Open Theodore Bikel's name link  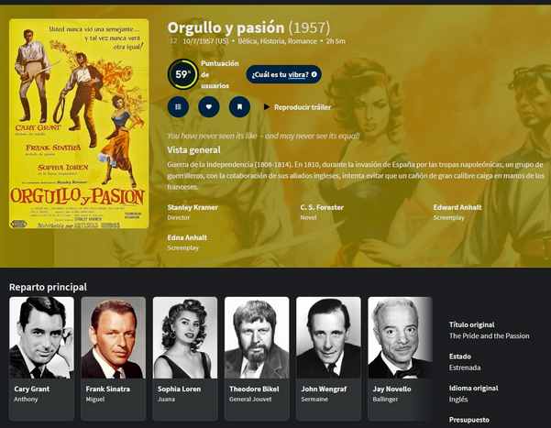tap(254, 389)
